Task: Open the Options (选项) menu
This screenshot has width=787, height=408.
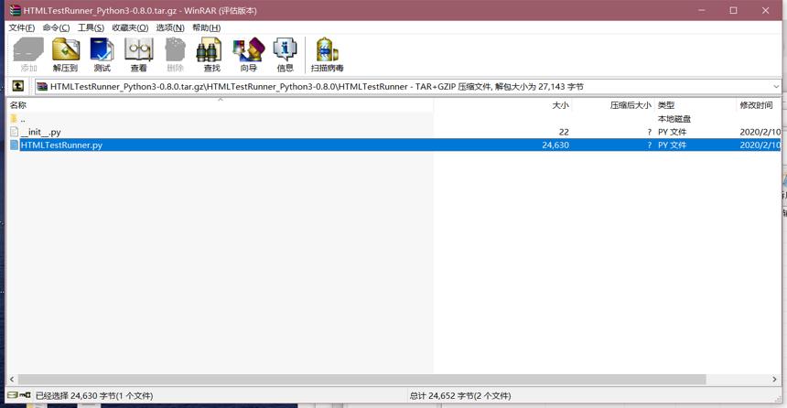Action: (170, 27)
